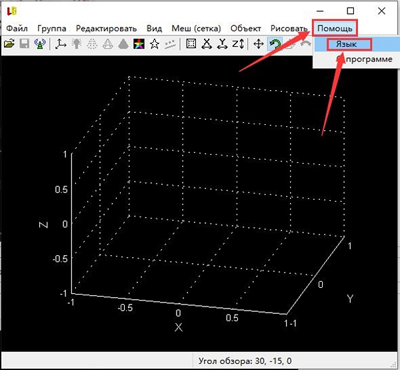Toggle the 3D axes display icon

click(x=61, y=43)
